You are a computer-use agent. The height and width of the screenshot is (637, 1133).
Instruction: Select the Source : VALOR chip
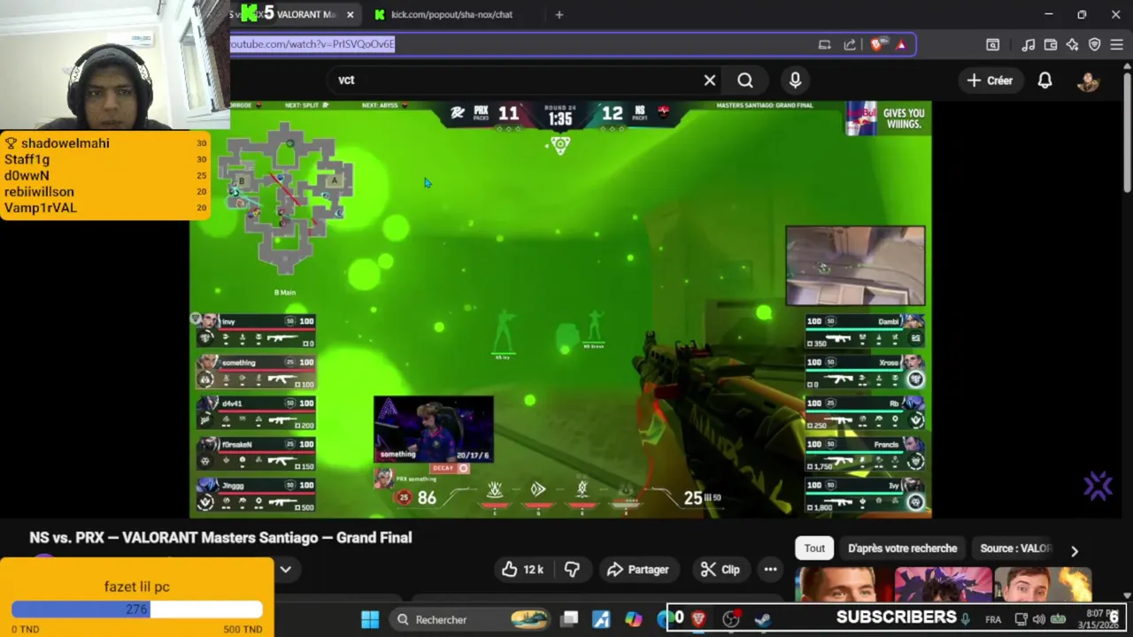(x=1015, y=549)
